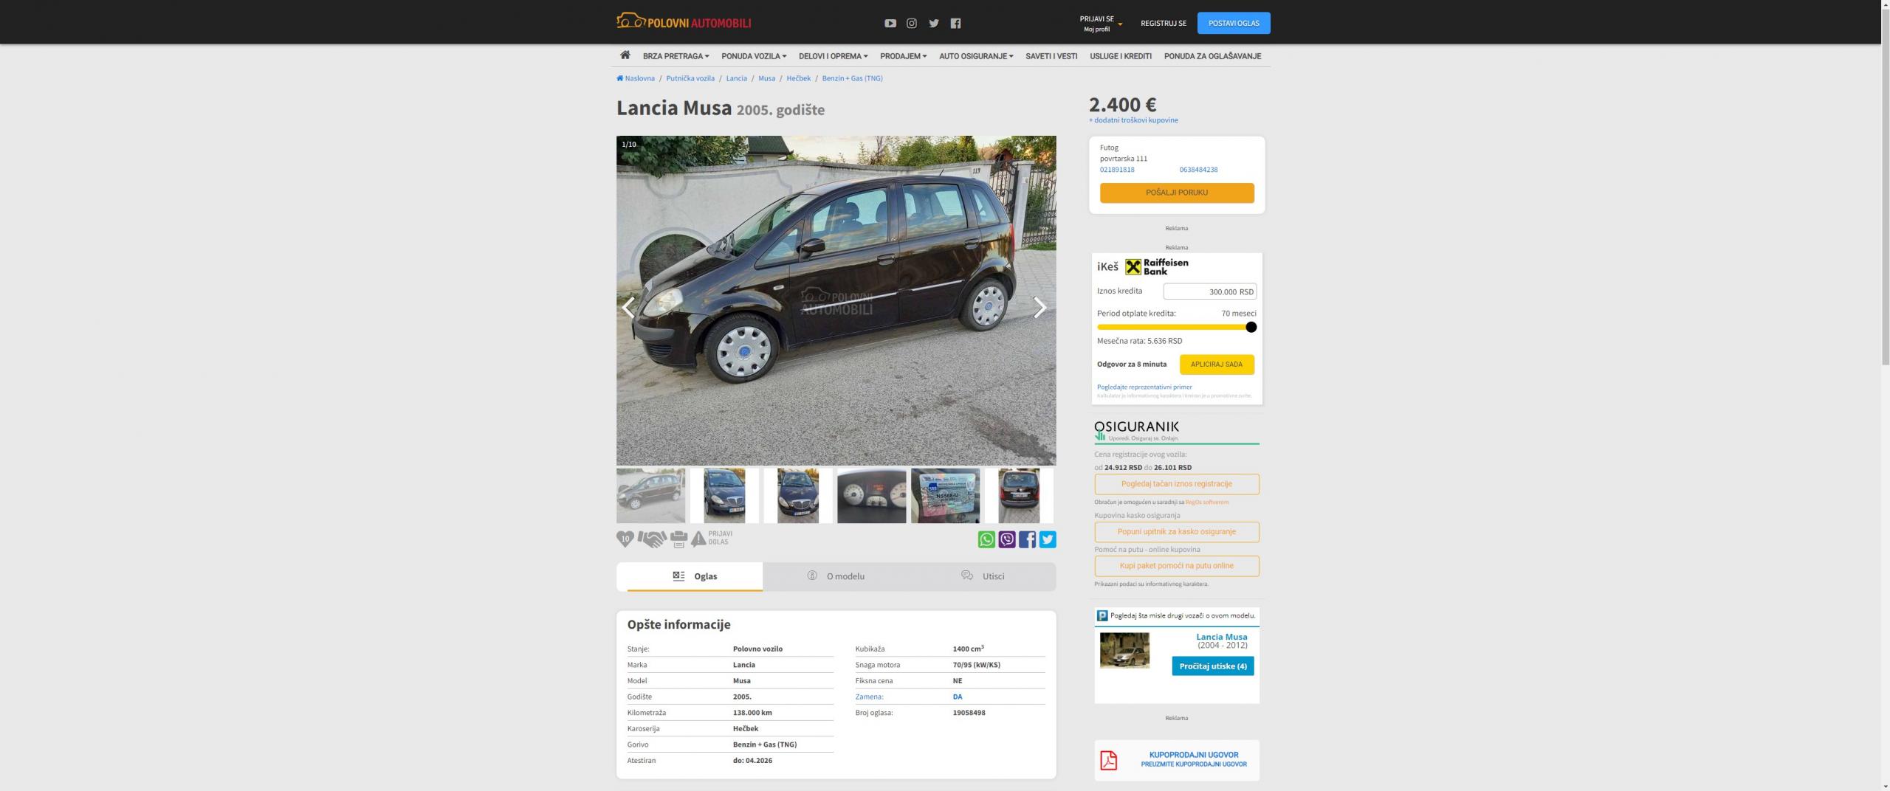Select the dashboard gauge thumbnail
The image size is (1890, 791).
871,496
